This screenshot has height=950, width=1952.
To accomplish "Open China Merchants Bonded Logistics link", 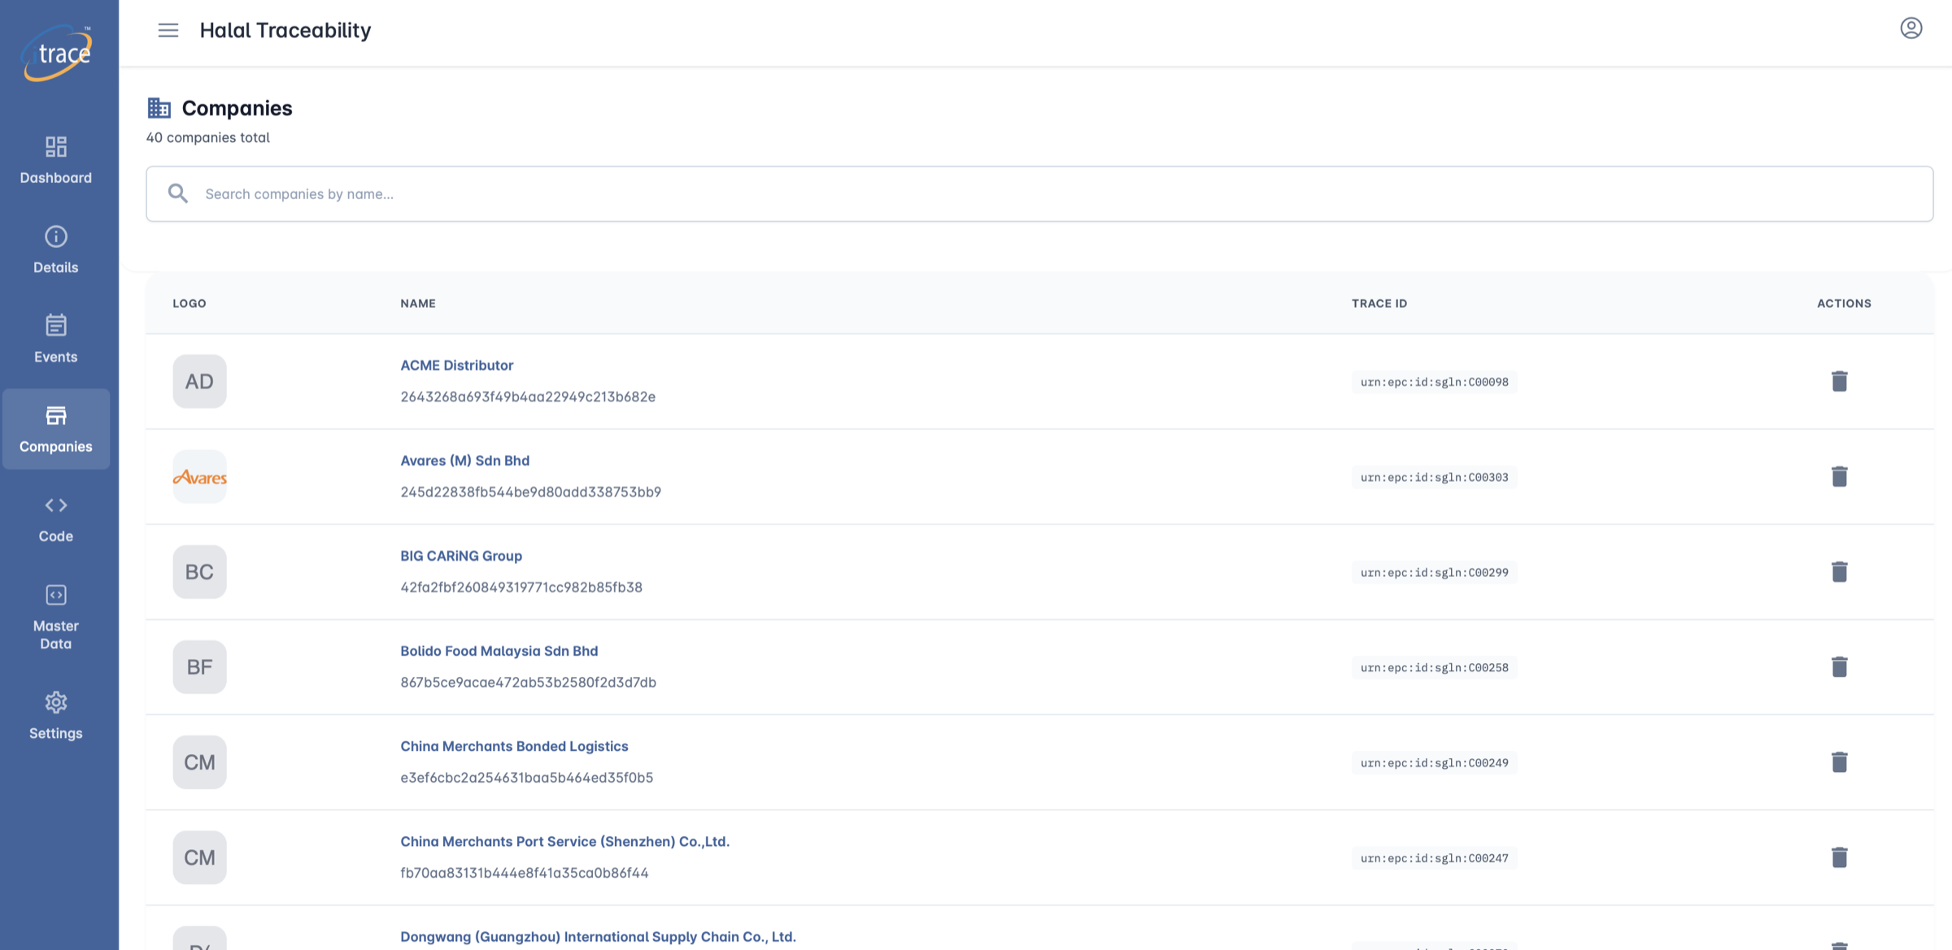I will (514, 746).
